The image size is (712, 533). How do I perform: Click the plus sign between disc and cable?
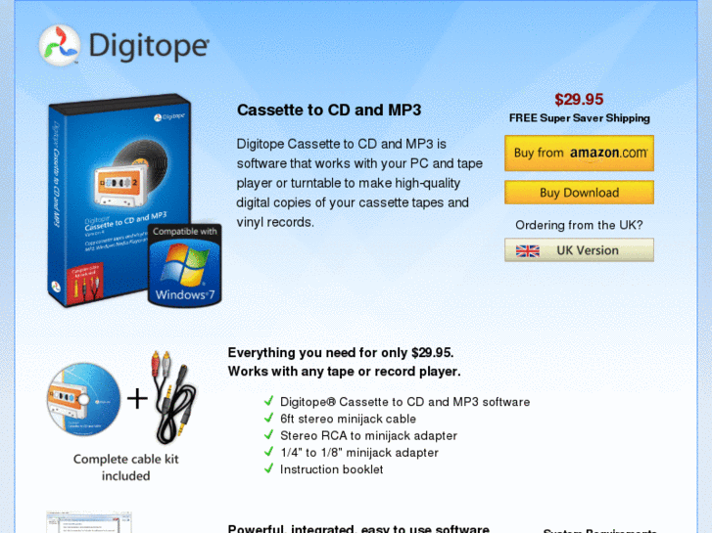tap(137, 399)
